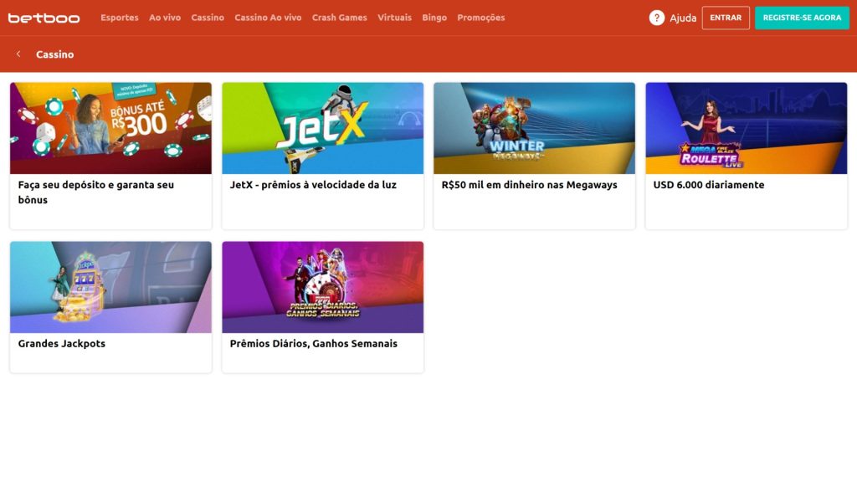The height and width of the screenshot is (482, 857).
Task: Open the Virtuais menu item
Action: tap(395, 18)
